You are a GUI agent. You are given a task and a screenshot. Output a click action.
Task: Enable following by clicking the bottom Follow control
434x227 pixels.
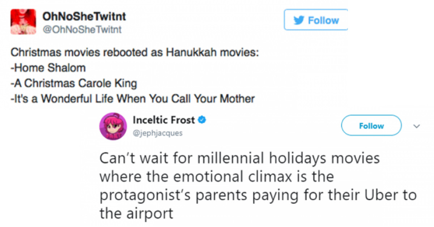tap(371, 125)
